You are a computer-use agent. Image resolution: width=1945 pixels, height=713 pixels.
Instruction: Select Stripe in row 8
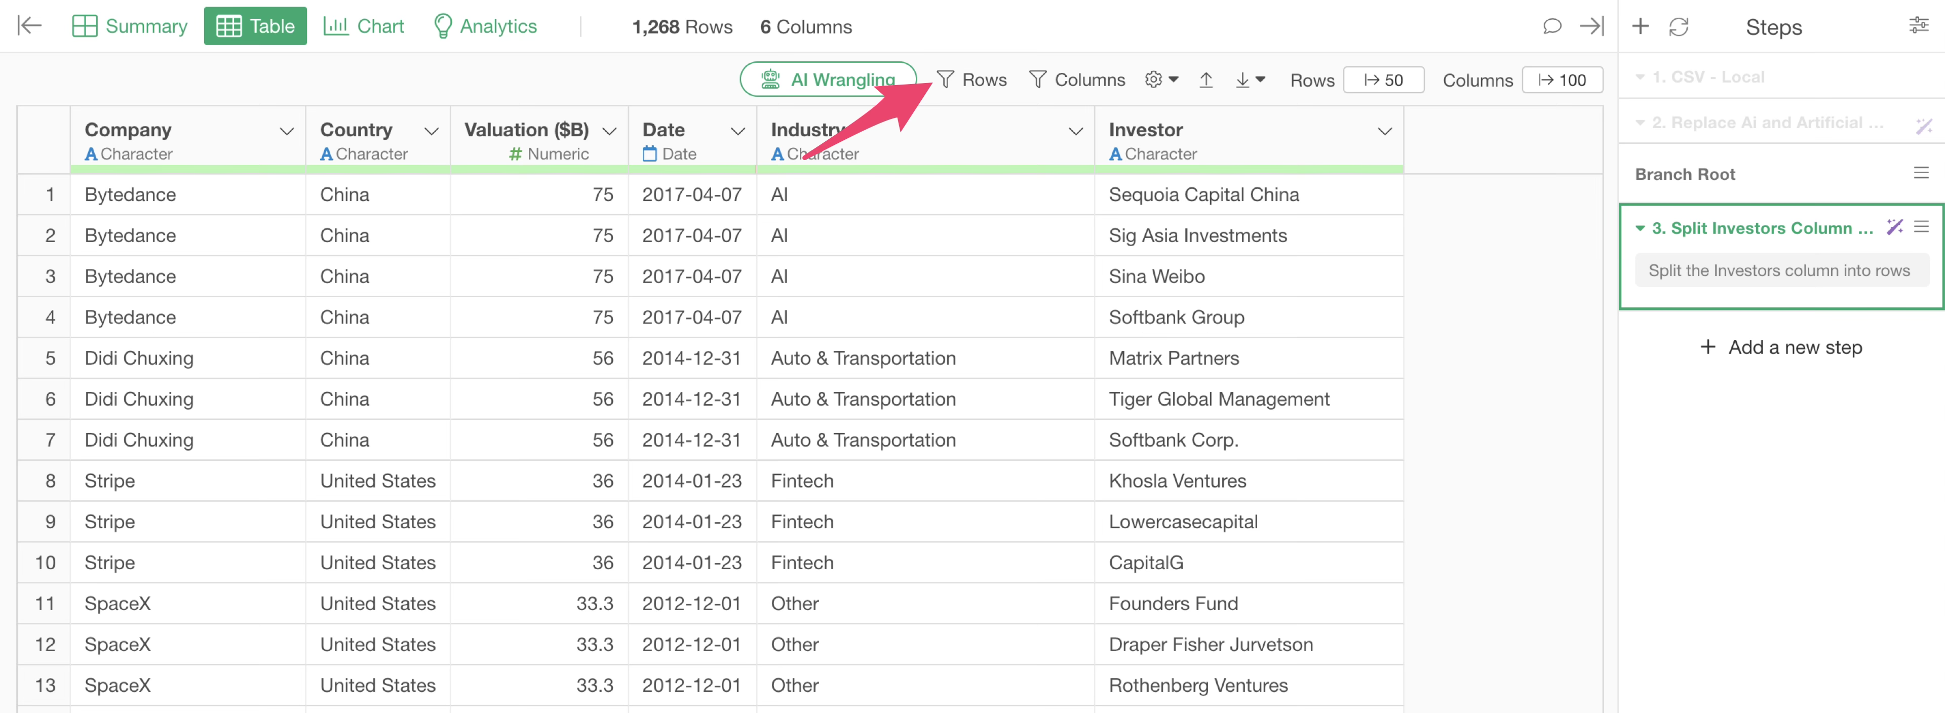pyautogui.click(x=188, y=481)
